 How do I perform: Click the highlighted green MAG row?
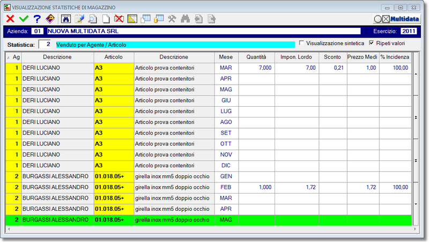(x=209, y=220)
